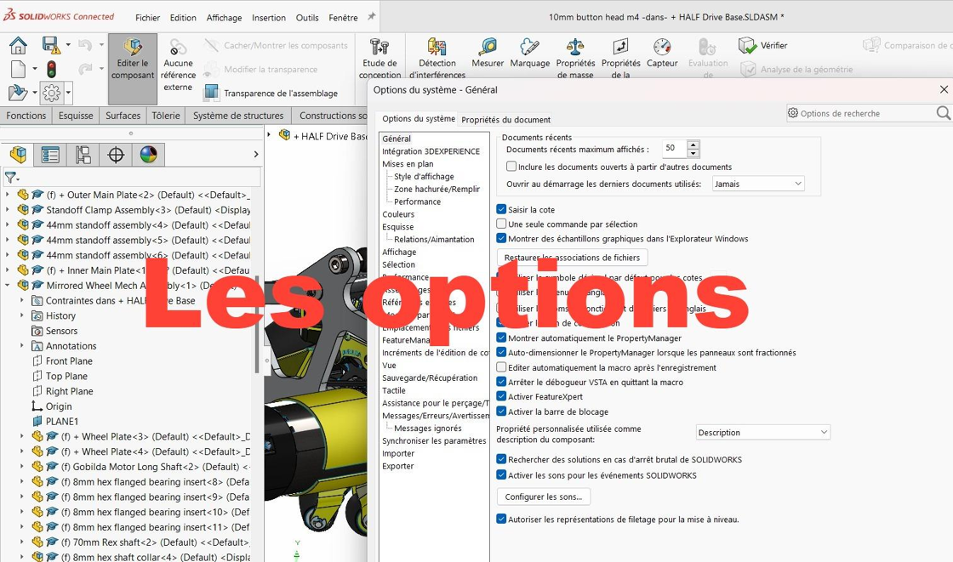Click the pin icon next to Fenêtre menu
This screenshot has height=562, width=953.
point(371,17)
